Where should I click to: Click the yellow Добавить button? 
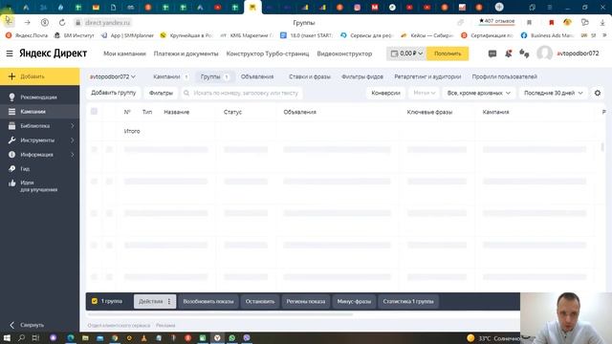39,76
